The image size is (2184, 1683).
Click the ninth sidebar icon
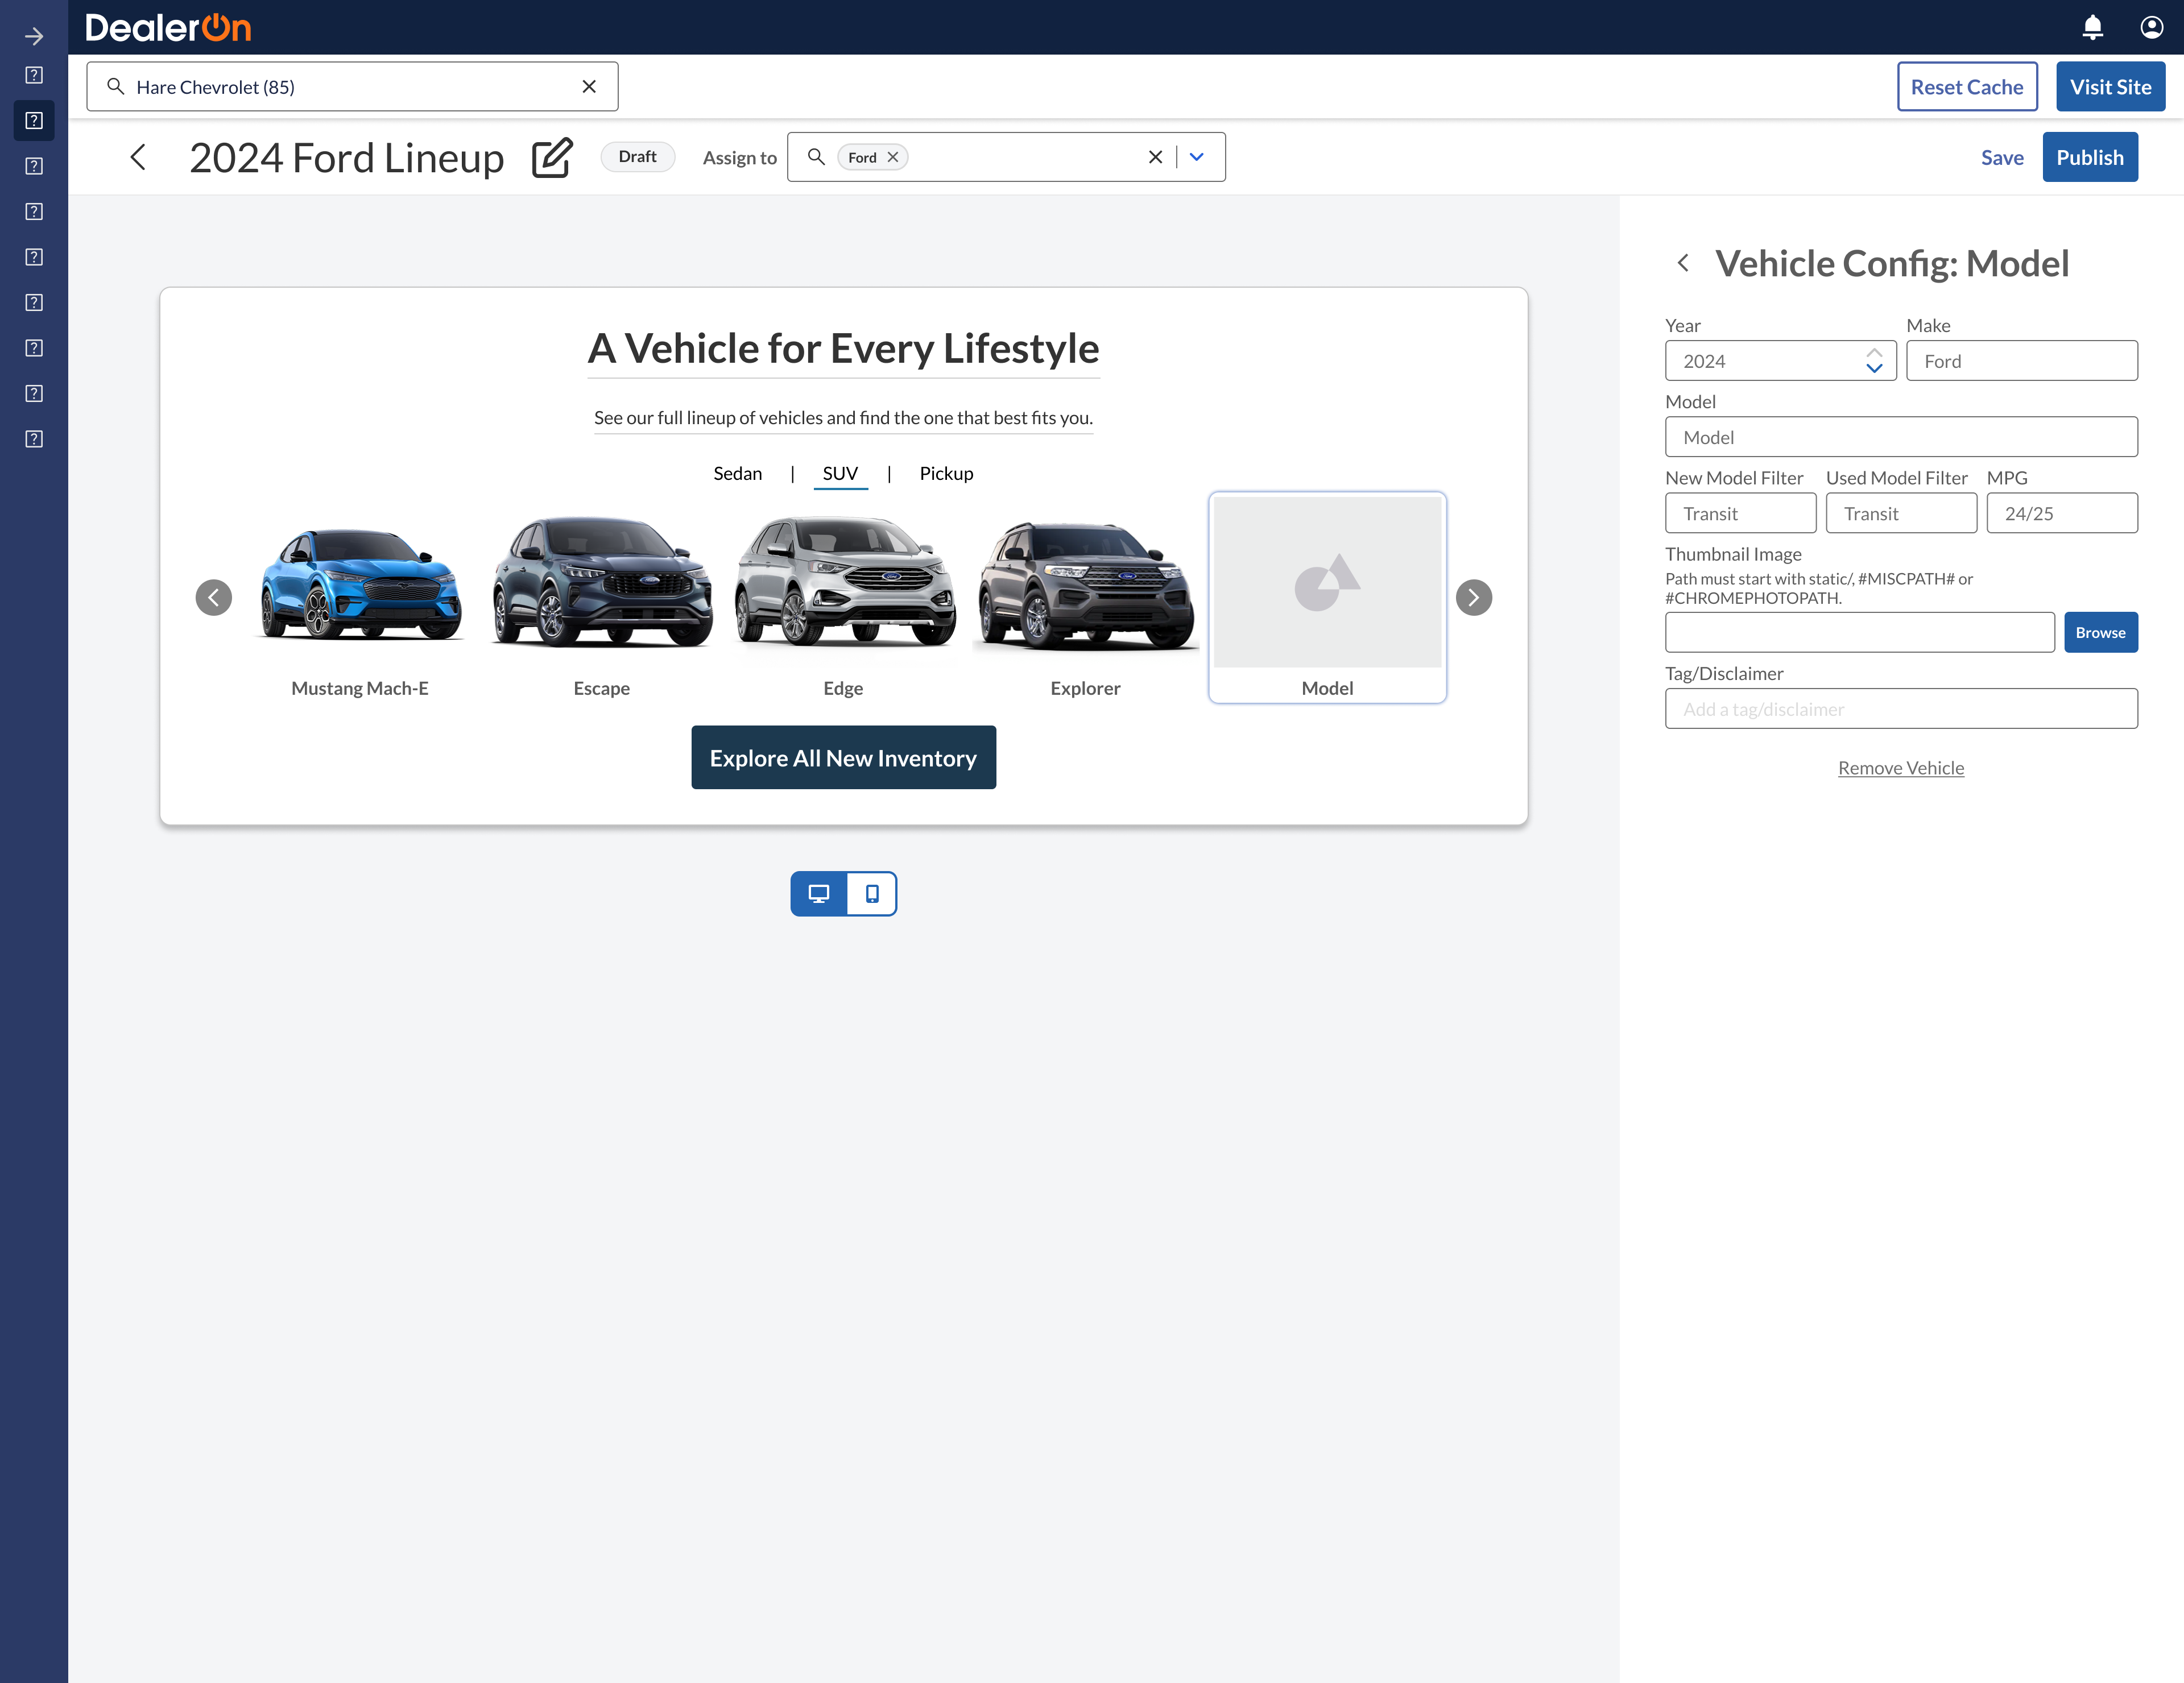34,439
